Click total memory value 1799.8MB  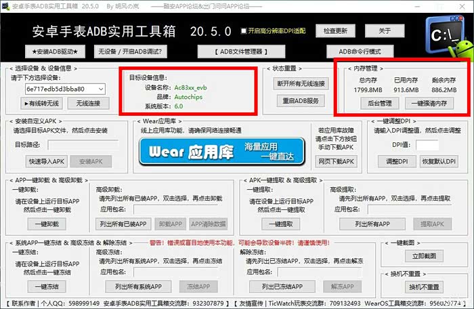tap(368, 90)
